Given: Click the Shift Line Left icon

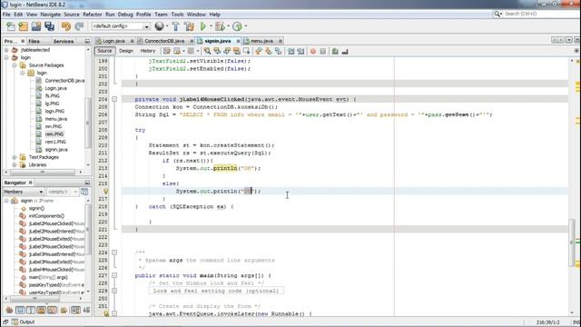Looking at the screenshot, I should pyautogui.click(x=290, y=51).
